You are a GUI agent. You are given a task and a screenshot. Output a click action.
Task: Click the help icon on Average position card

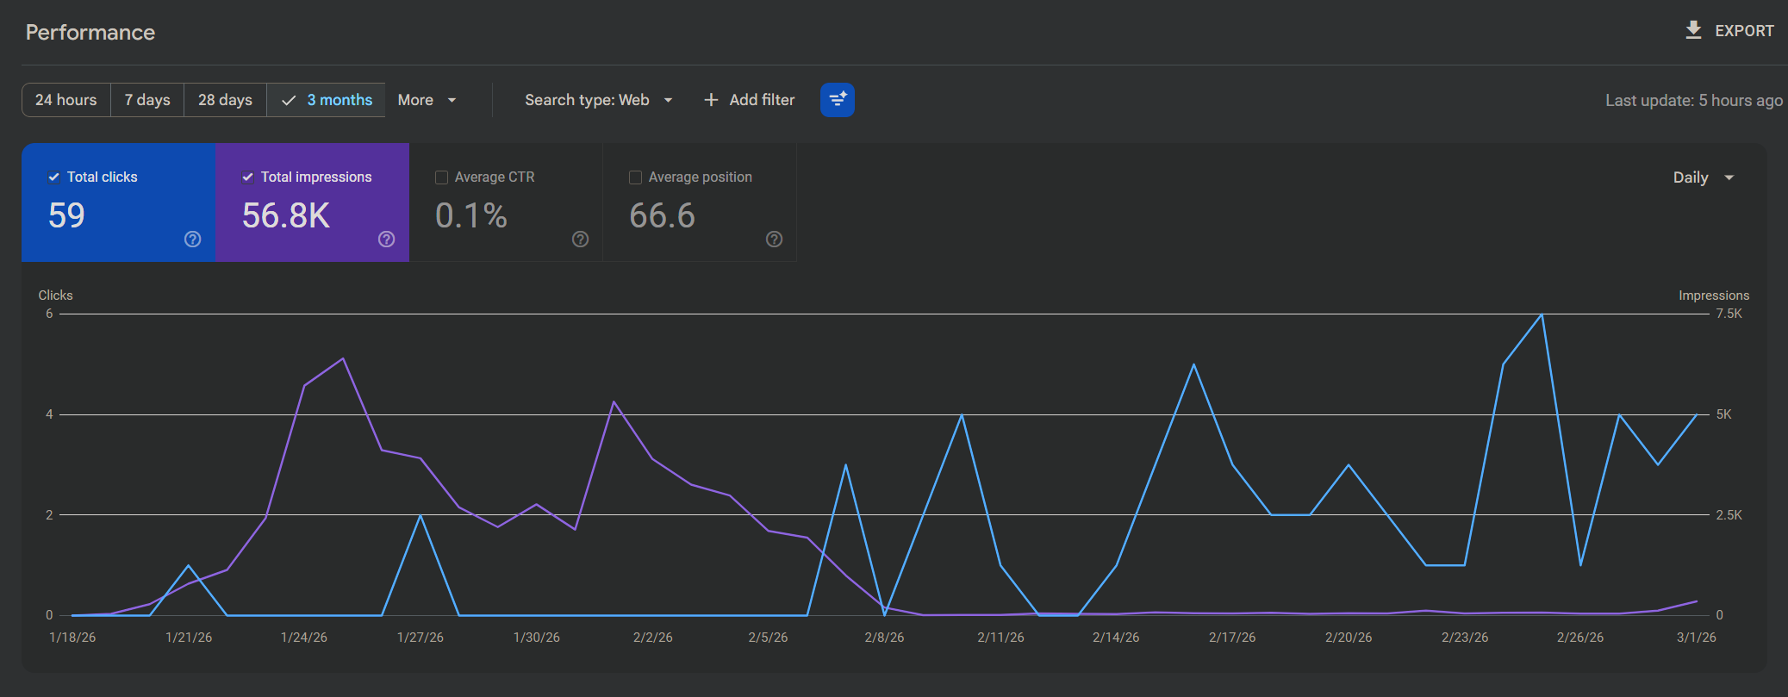coord(775,240)
